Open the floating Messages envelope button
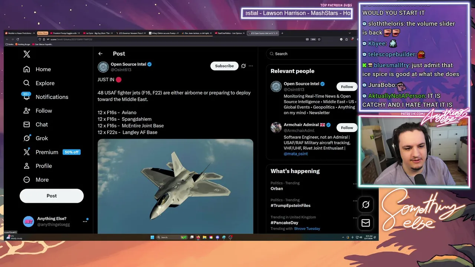 pyautogui.click(x=366, y=222)
